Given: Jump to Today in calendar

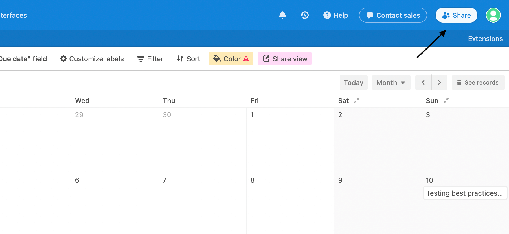Looking at the screenshot, I should click(x=353, y=82).
